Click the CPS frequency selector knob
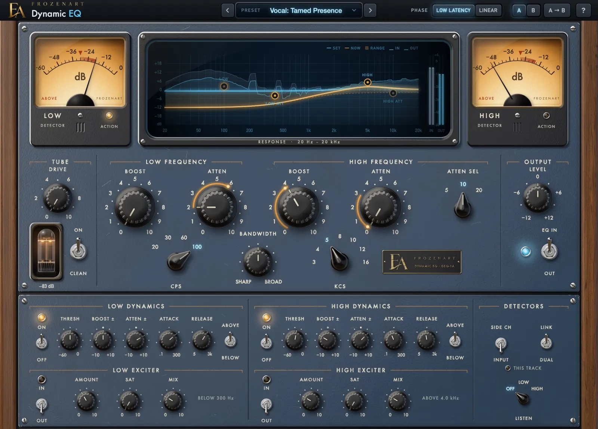 click(179, 260)
